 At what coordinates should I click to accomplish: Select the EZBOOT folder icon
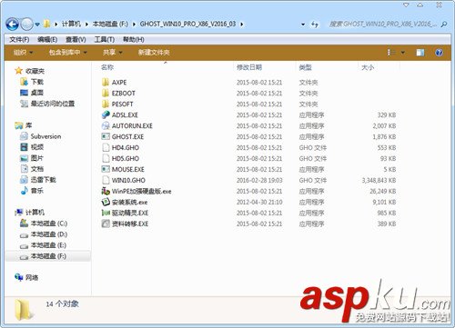pos(106,93)
